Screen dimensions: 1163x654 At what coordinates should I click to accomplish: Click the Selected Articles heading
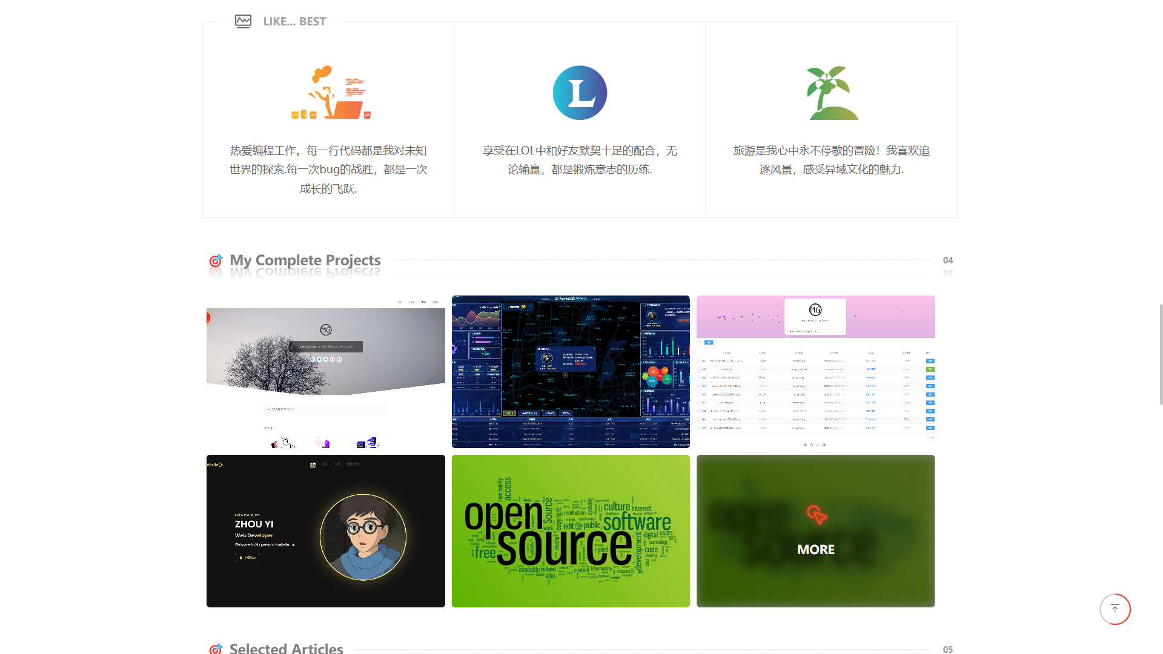coord(286,648)
